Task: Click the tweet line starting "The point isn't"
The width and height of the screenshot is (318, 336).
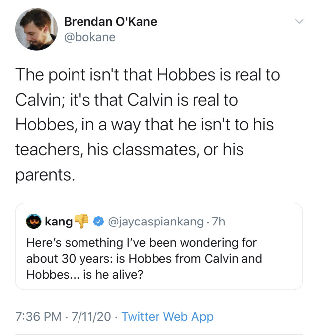Action: pos(148,75)
